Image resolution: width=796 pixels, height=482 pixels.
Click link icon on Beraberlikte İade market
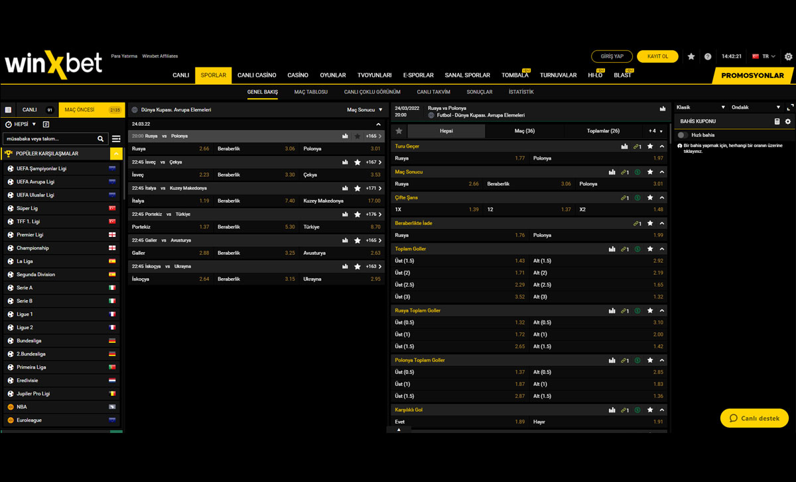pyautogui.click(x=637, y=224)
